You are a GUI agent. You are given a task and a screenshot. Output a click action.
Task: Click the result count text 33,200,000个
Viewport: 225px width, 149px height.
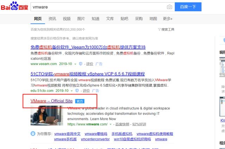tap(76, 29)
